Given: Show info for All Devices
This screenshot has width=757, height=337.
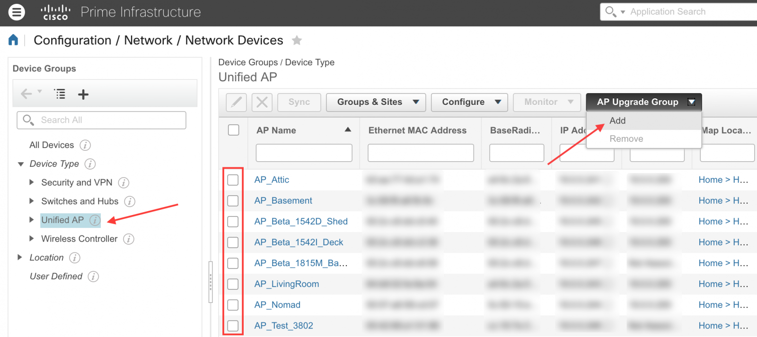Looking at the screenshot, I should click(x=85, y=145).
